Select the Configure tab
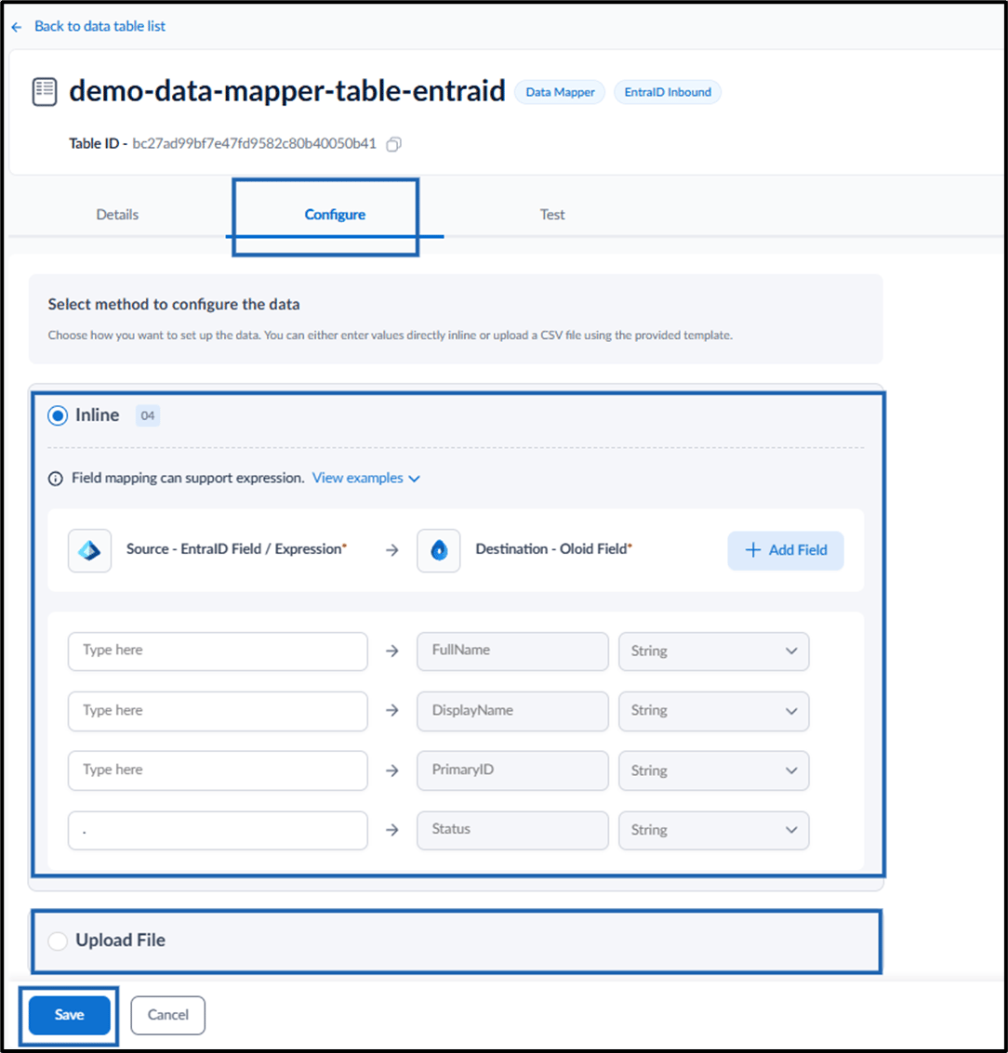This screenshot has height=1053, width=1008. (x=335, y=215)
